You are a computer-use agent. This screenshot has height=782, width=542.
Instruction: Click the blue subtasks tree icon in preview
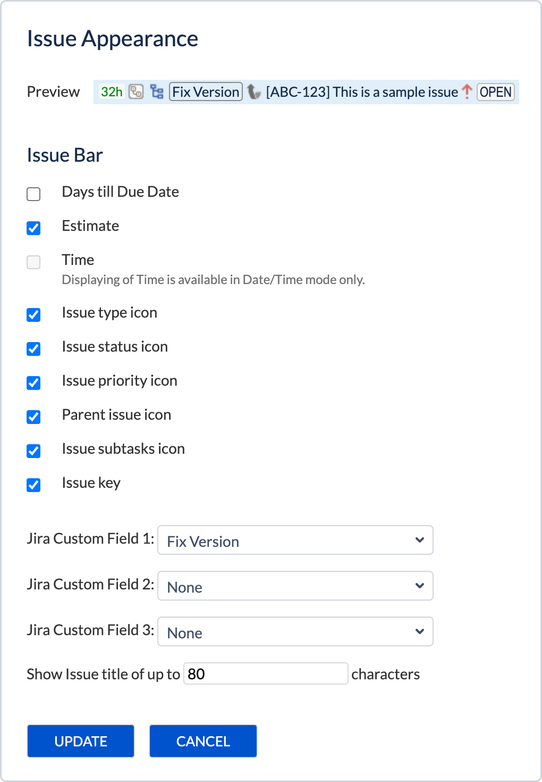[157, 92]
